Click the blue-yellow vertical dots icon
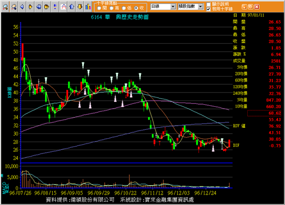 click(55, 7)
